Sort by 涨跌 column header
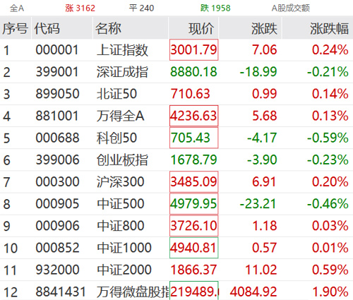 264,29
